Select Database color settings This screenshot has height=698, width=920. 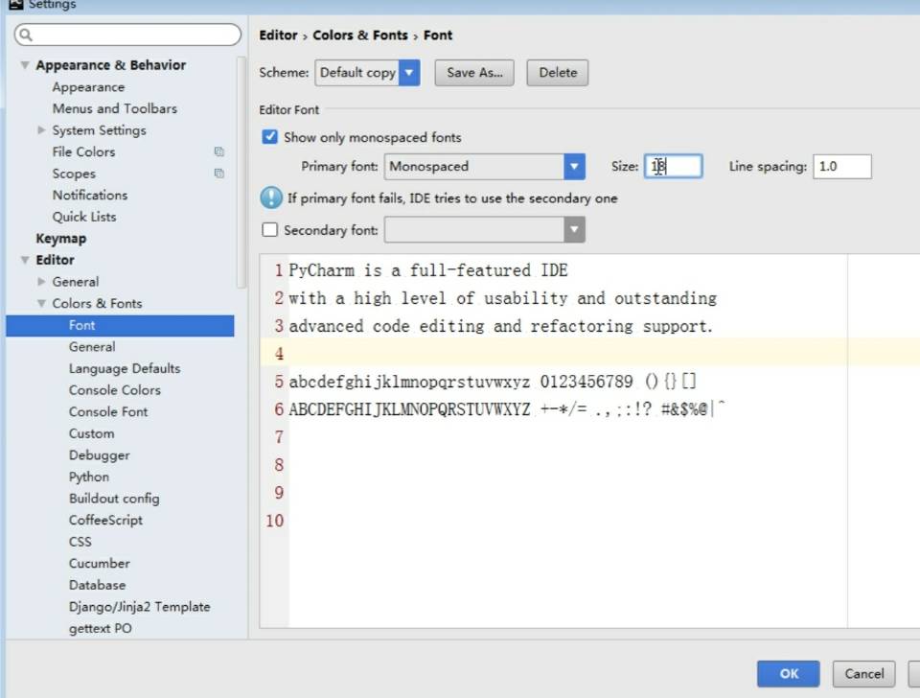pos(98,585)
